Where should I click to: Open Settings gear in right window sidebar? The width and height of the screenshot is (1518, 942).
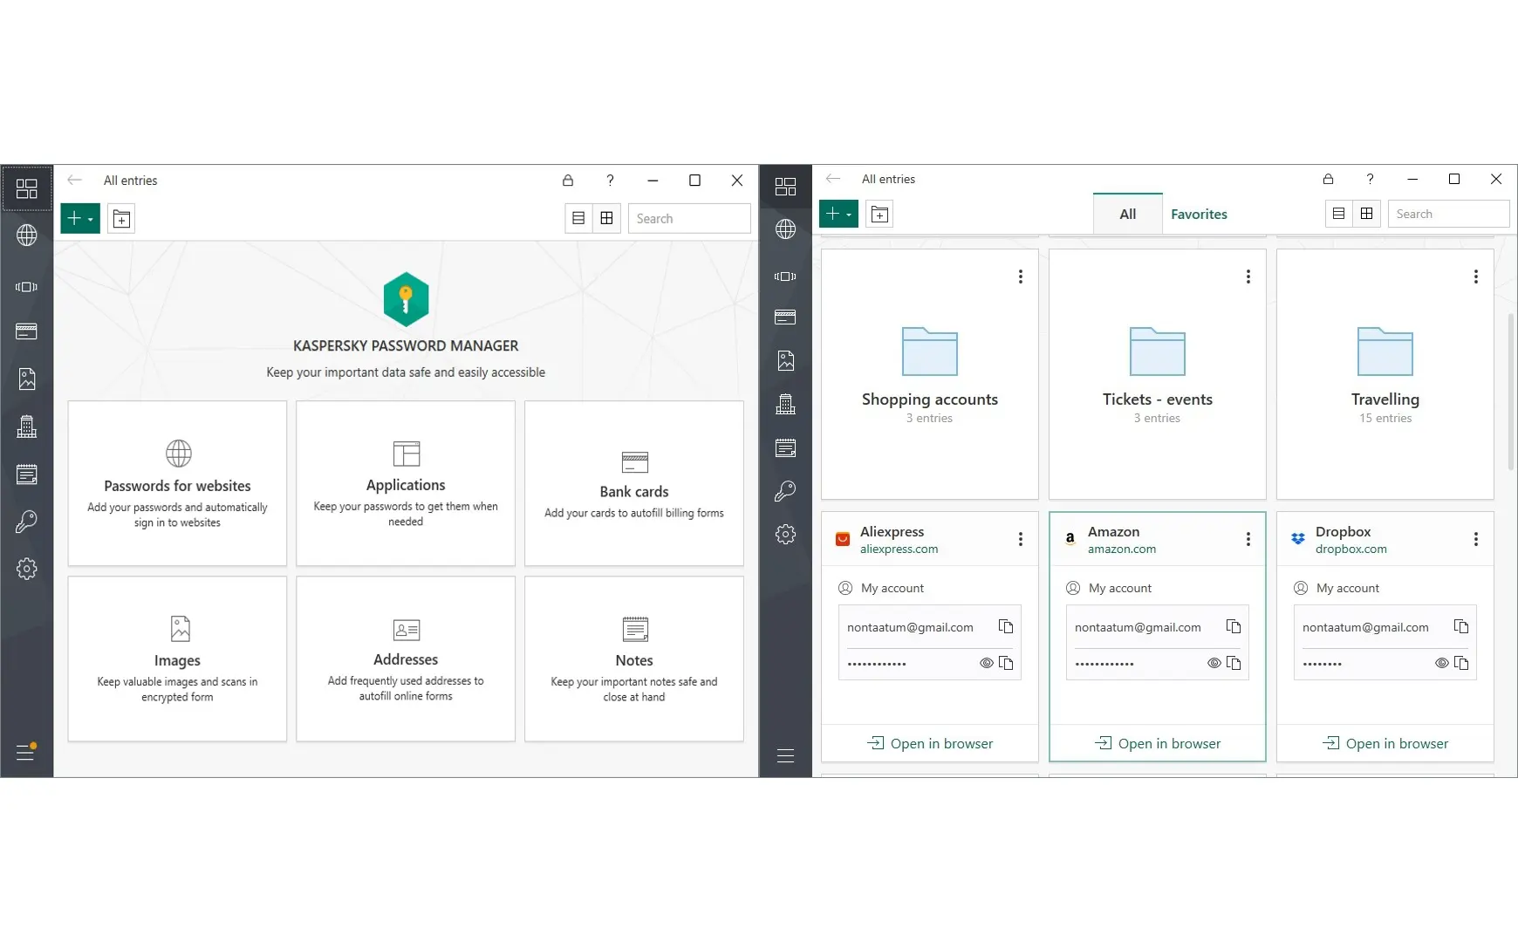785,535
